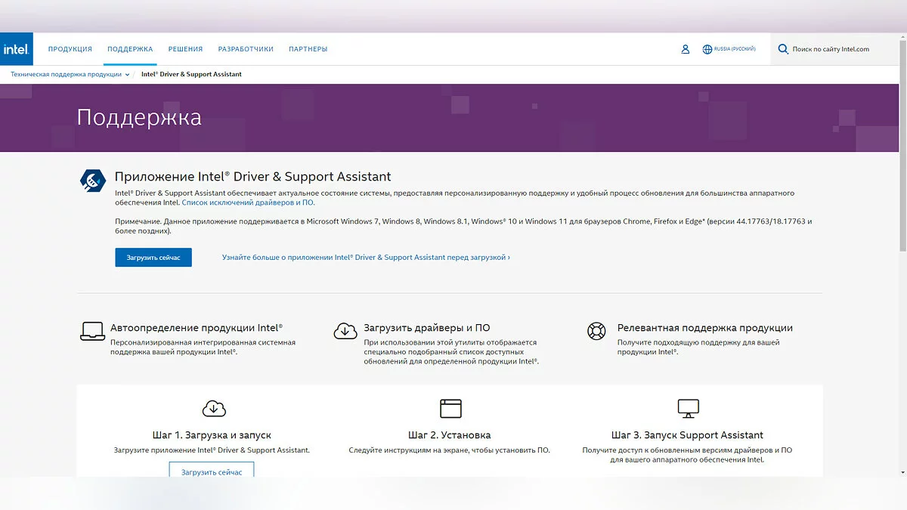The width and height of the screenshot is (907, 510).
Task: Click the Step 3 monitor icon
Action: [x=688, y=408]
